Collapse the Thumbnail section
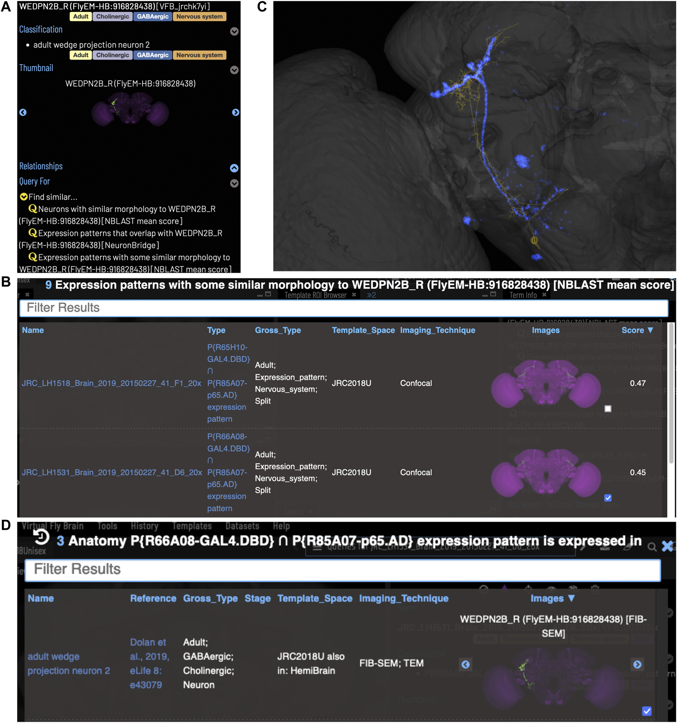The height and width of the screenshot is (723, 677). pyautogui.click(x=234, y=70)
